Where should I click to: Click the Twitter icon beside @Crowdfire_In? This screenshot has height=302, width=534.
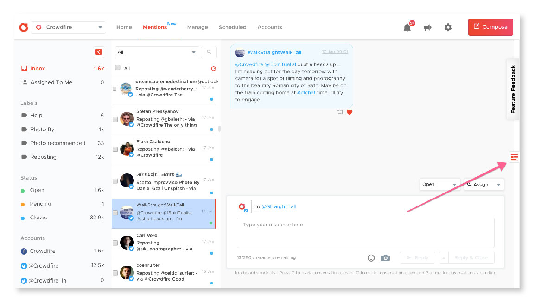pyautogui.click(x=24, y=281)
